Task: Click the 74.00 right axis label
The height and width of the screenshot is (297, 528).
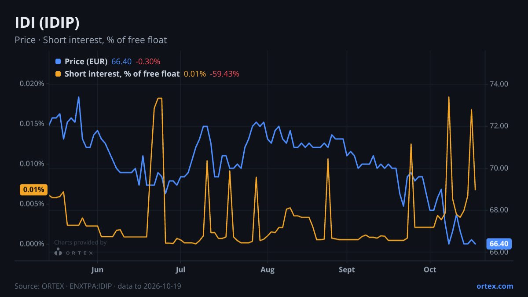Action: pyautogui.click(x=499, y=84)
